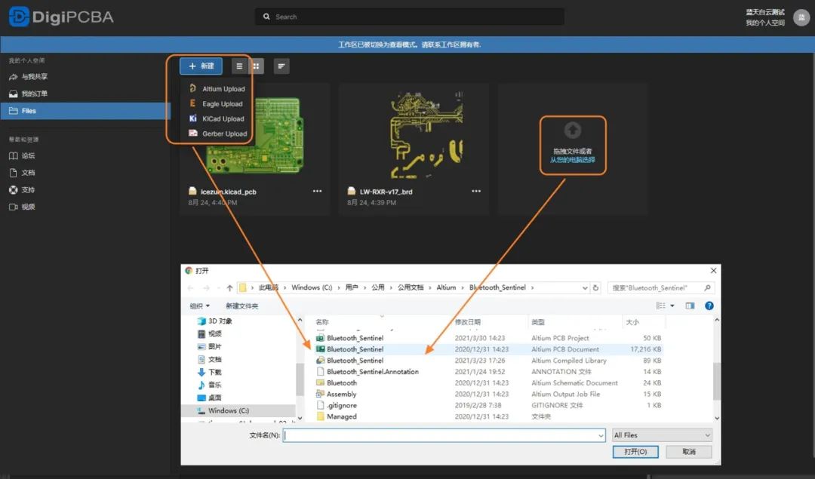The width and height of the screenshot is (815, 479).
Task: Open the All Files type dropdown
Action: click(661, 435)
